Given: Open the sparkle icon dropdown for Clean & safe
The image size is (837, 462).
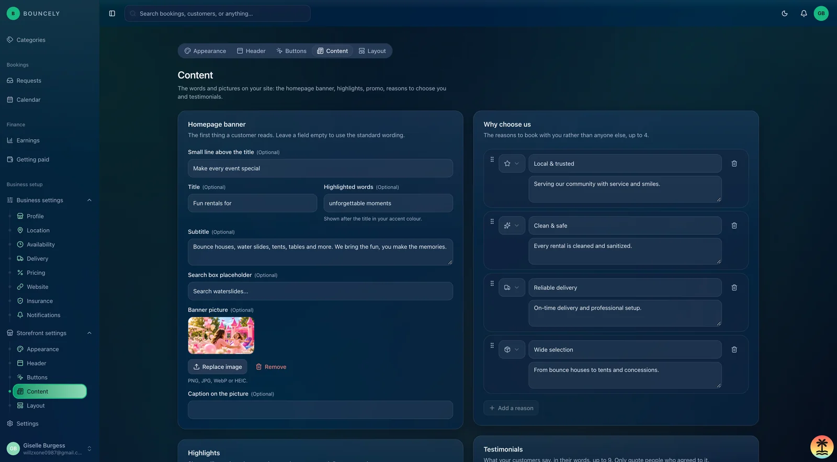Looking at the screenshot, I should click(512, 226).
